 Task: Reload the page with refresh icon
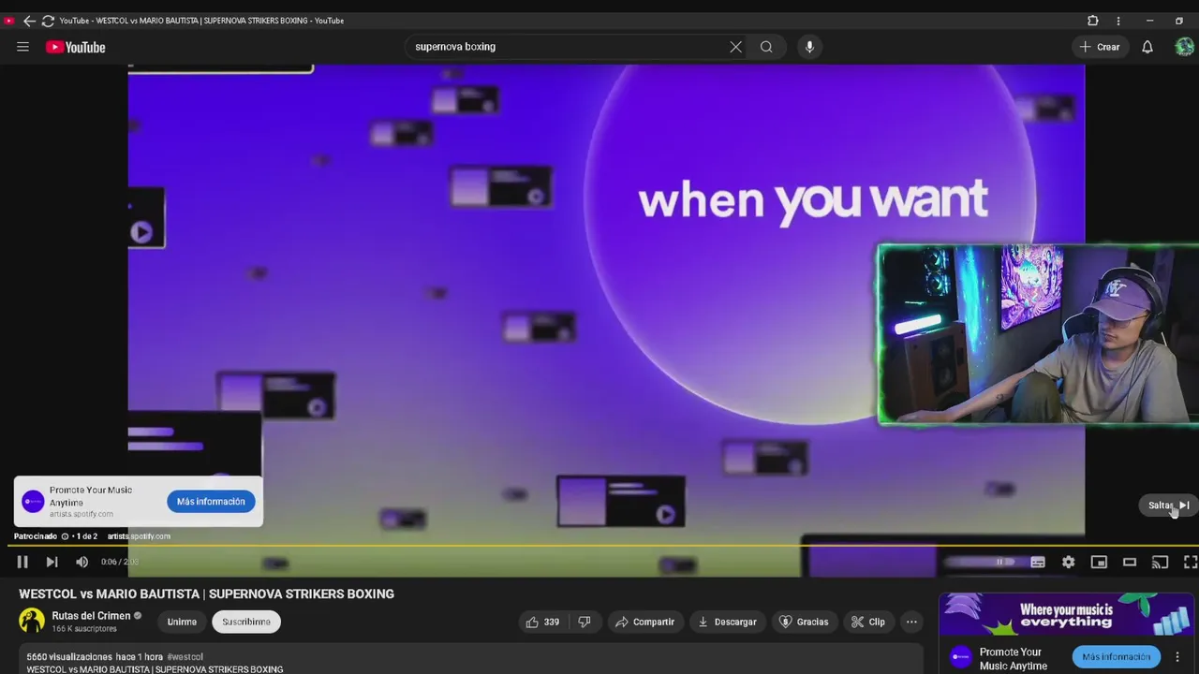click(48, 21)
